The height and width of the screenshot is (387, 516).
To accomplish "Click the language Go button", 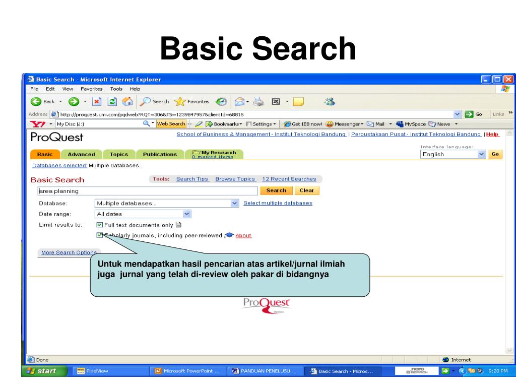I will (495, 154).
